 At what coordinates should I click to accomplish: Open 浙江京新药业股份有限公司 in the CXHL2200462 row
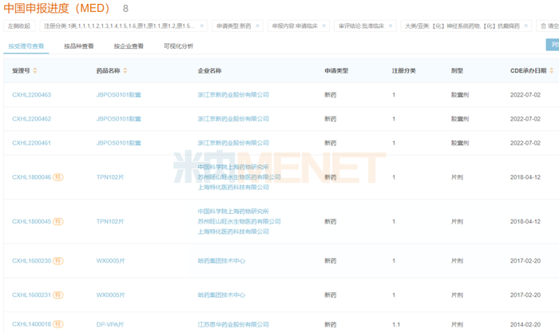(233, 119)
